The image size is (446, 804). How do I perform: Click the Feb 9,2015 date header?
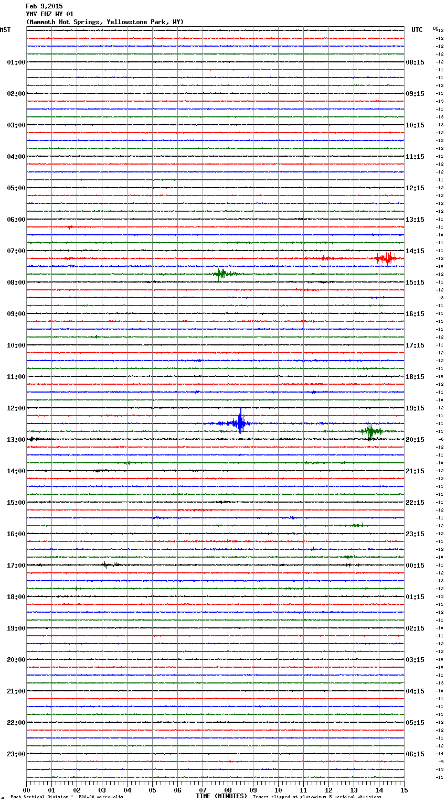[44, 6]
